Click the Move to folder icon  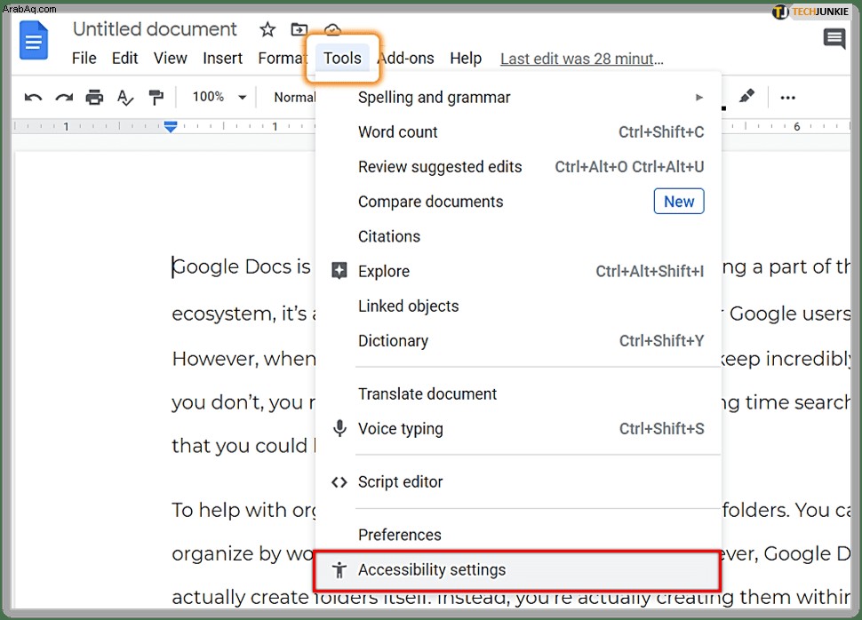(x=299, y=29)
